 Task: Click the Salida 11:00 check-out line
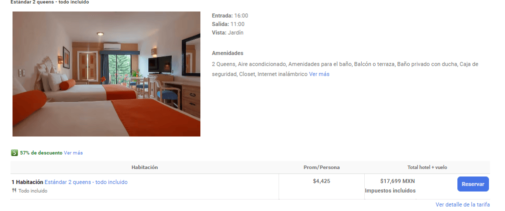pyautogui.click(x=228, y=24)
